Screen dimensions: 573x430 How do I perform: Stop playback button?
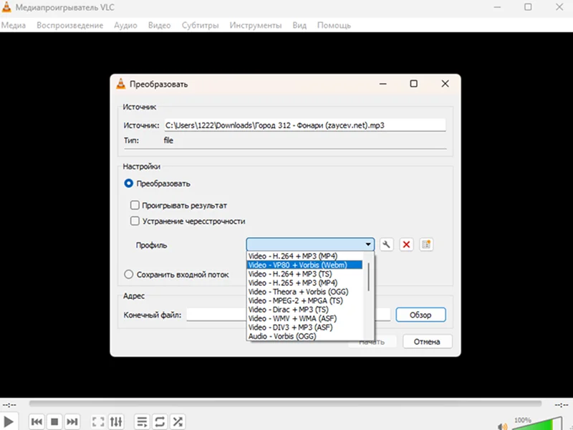point(54,421)
